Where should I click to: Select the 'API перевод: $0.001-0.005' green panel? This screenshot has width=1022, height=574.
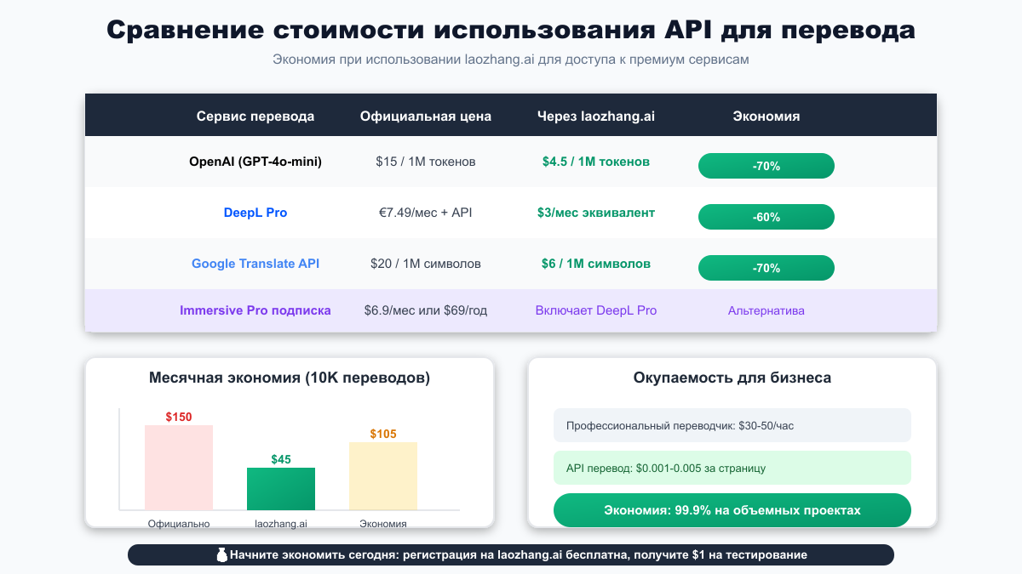point(732,468)
